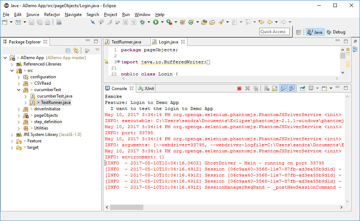Click the Search flashlight toolbar icon
Viewport: 360px width, 221px height.
[221, 22]
